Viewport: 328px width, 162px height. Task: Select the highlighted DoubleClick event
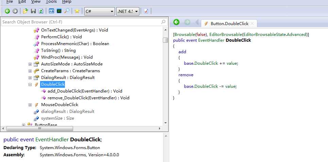click(x=53, y=84)
